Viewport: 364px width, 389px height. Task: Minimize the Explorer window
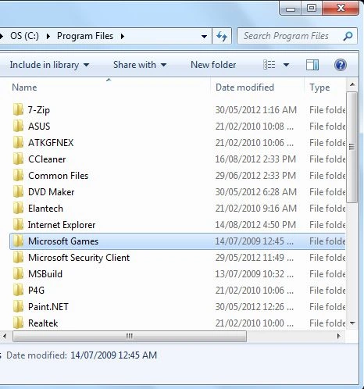click(x=291, y=9)
